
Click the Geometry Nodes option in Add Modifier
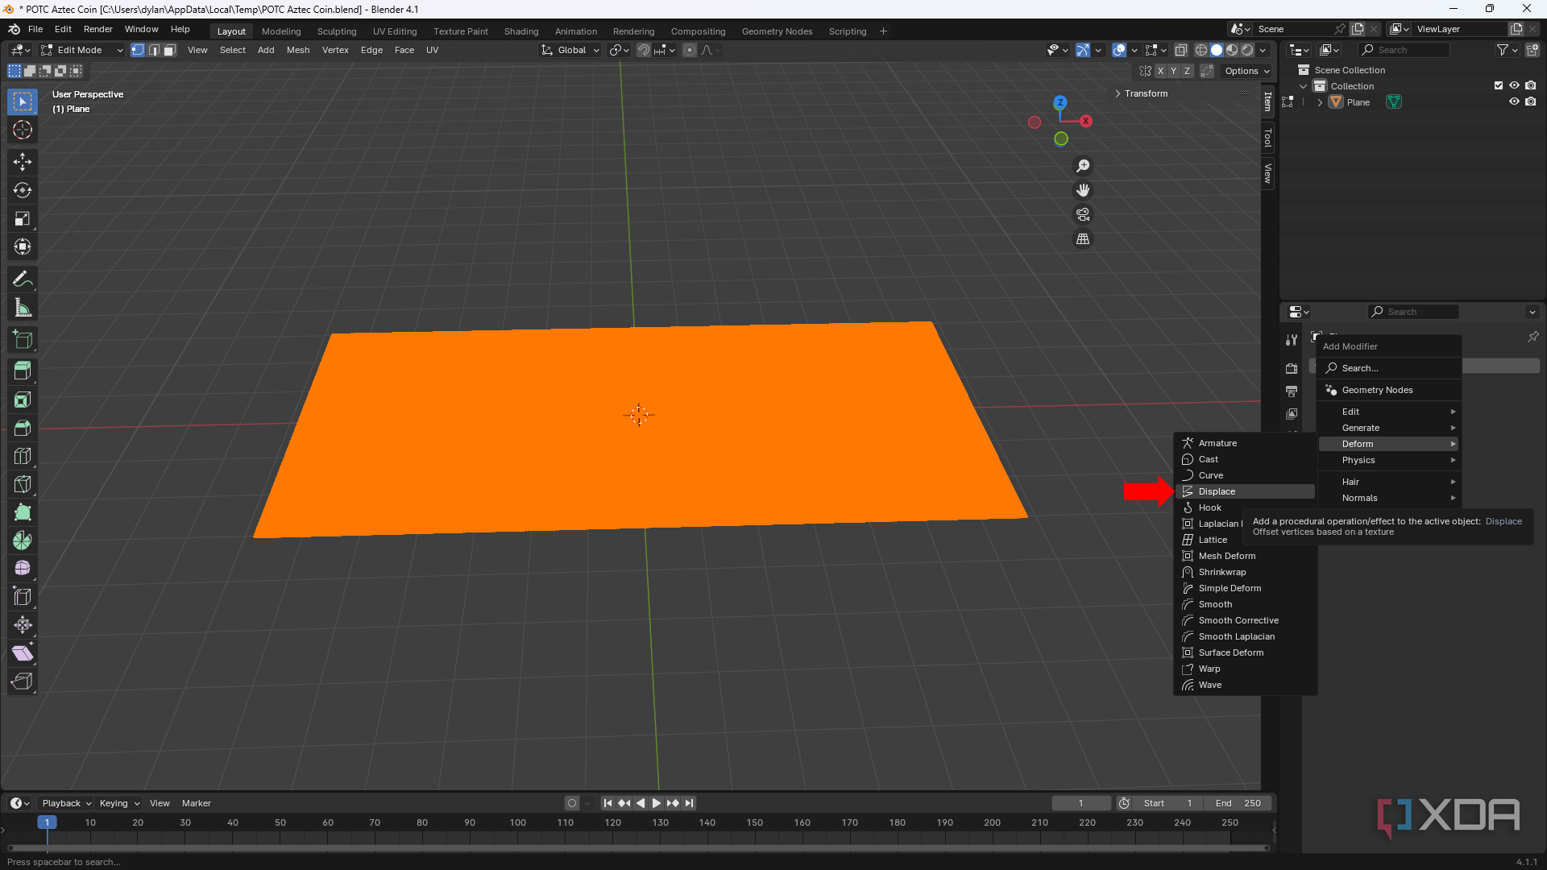(1378, 389)
